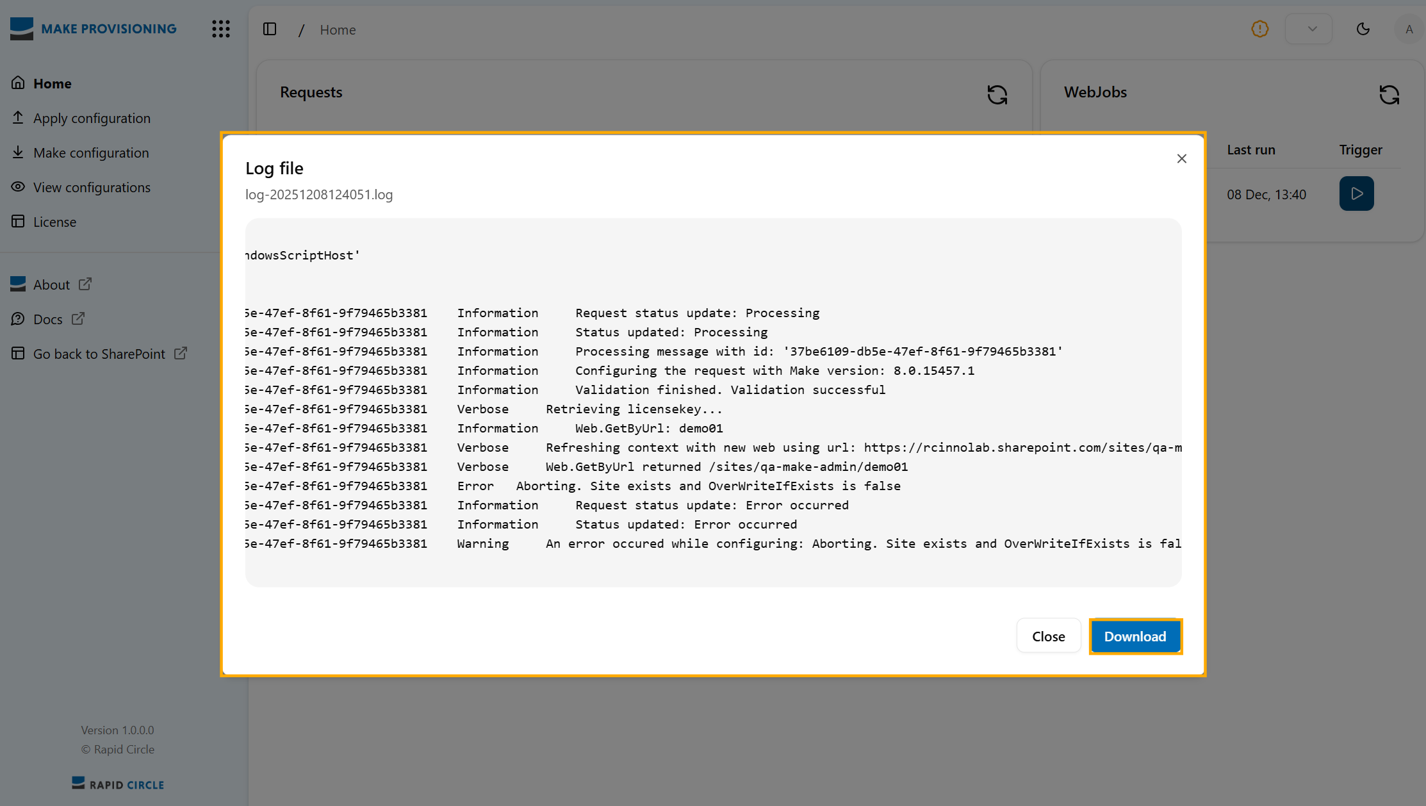Toggle the sidebar panel icon
The height and width of the screenshot is (806, 1426).
tap(270, 29)
